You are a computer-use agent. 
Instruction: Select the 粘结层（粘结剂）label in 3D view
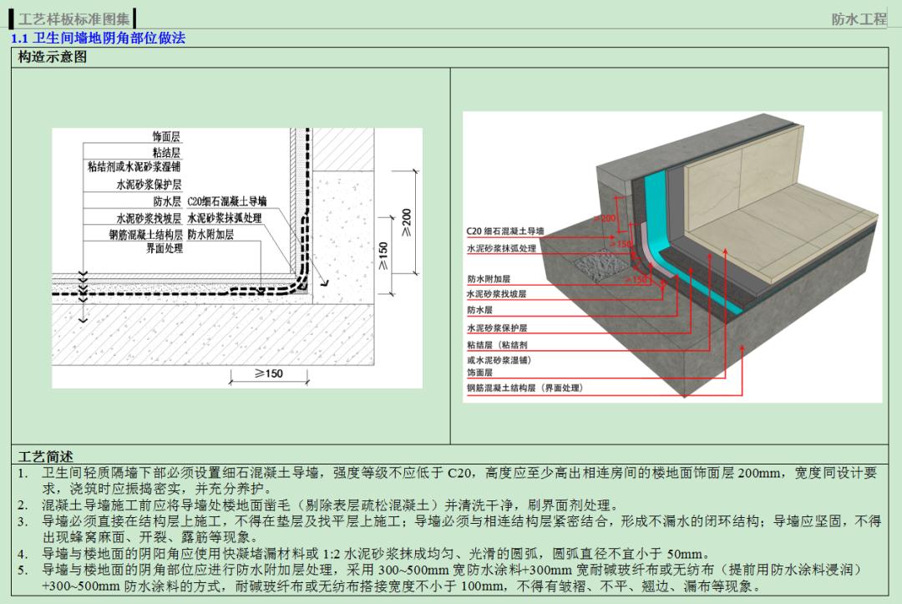click(498, 346)
